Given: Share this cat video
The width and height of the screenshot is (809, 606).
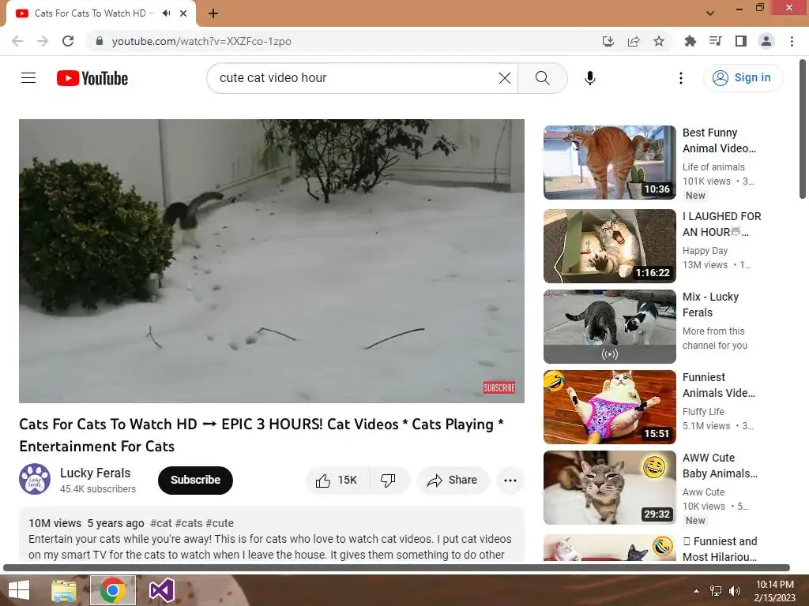Looking at the screenshot, I should [x=453, y=481].
